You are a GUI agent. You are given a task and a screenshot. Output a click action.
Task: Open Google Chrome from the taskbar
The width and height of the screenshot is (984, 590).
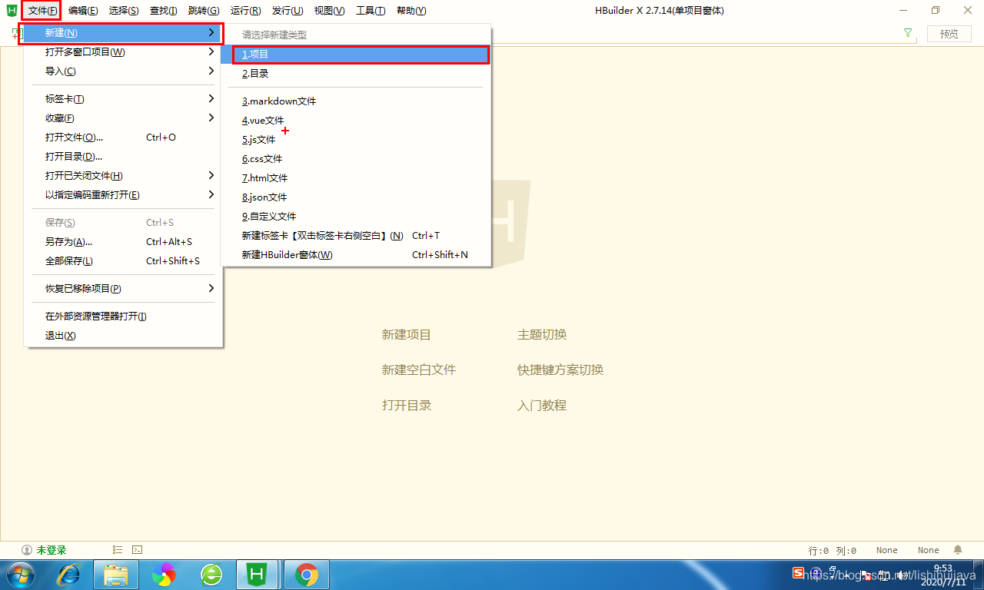pos(307,574)
